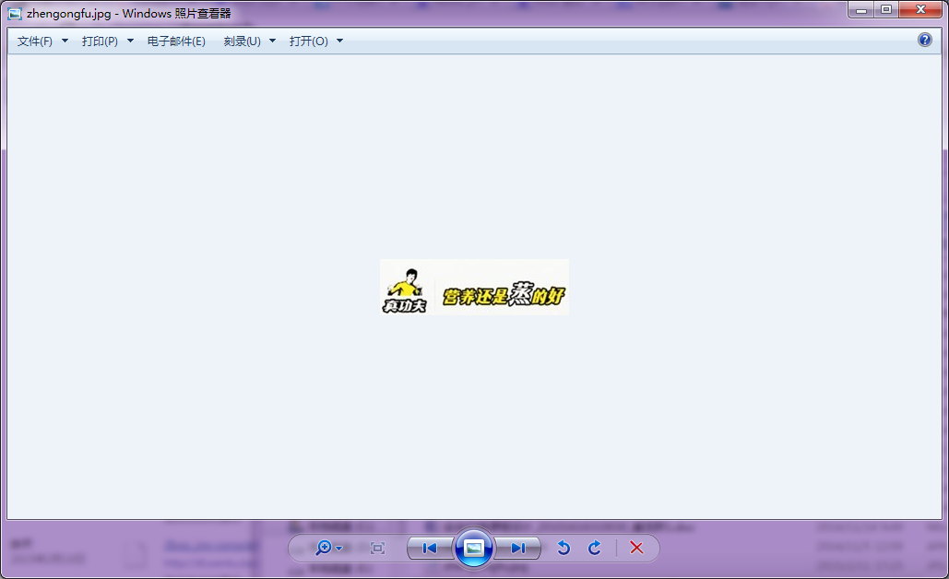Maximize the photo viewer window
949x579 pixels.
click(x=886, y=9)
